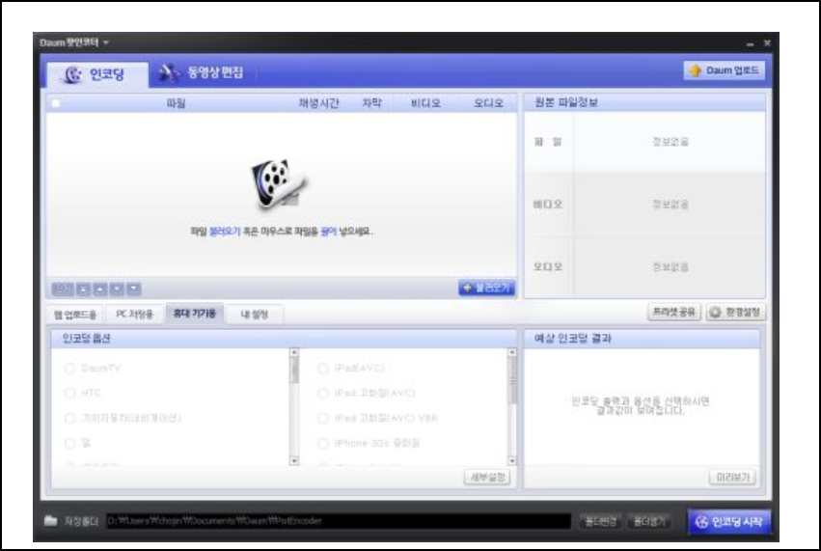Click the blue 끌어 link in the drop hint
The height and width of the screenshot is (551, 821).
tap(328, 231)
